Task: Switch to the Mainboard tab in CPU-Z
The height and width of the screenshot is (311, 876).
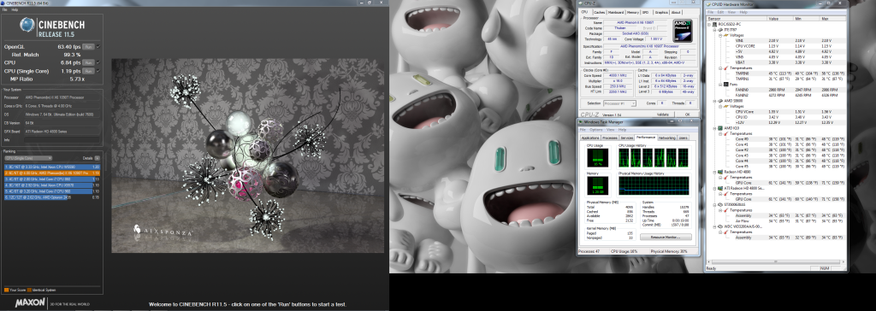Action: (x=616, y=12)
